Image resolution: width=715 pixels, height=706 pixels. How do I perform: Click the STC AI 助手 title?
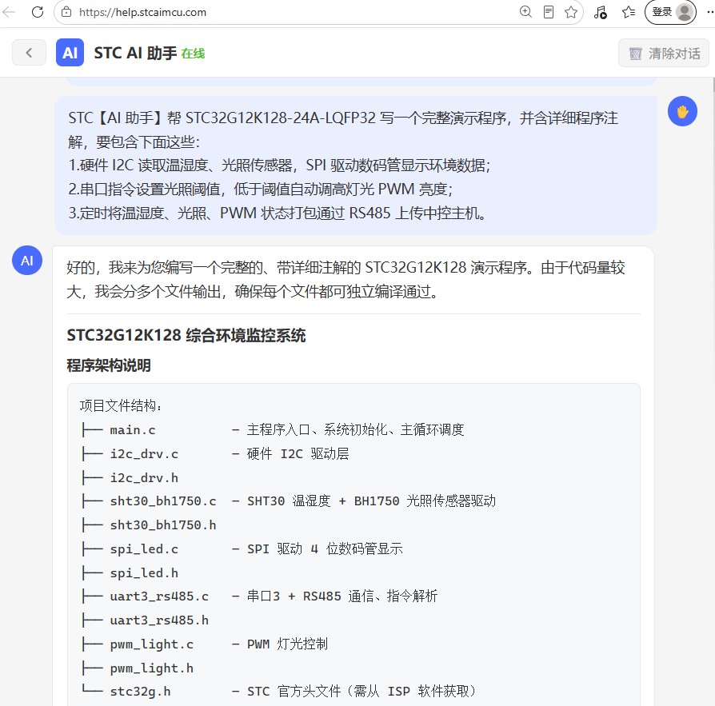coord(135,54)
